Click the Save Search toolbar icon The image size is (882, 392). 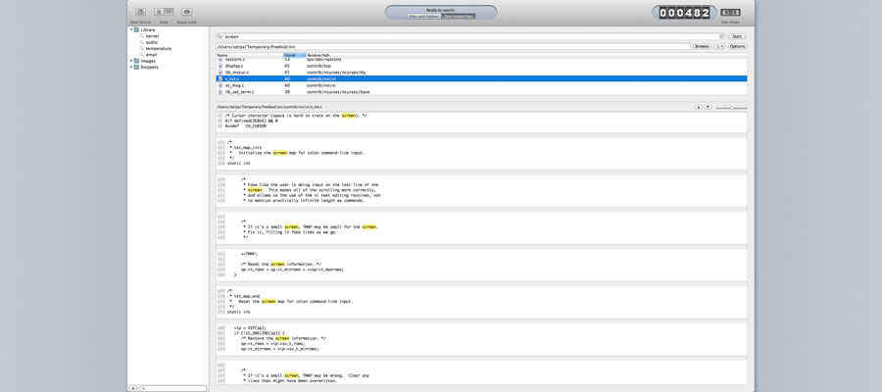(140, 12)
